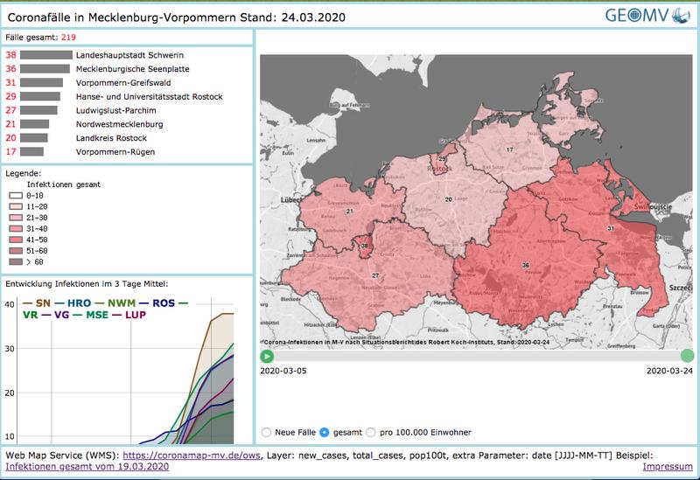Select the Neue Fälle radio button
Viewport: 700px width, 480px height.
(266, 432)
